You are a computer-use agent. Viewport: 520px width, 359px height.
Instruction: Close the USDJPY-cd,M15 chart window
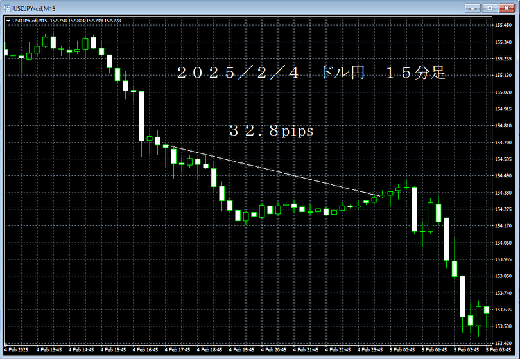(x=507, y=8)
